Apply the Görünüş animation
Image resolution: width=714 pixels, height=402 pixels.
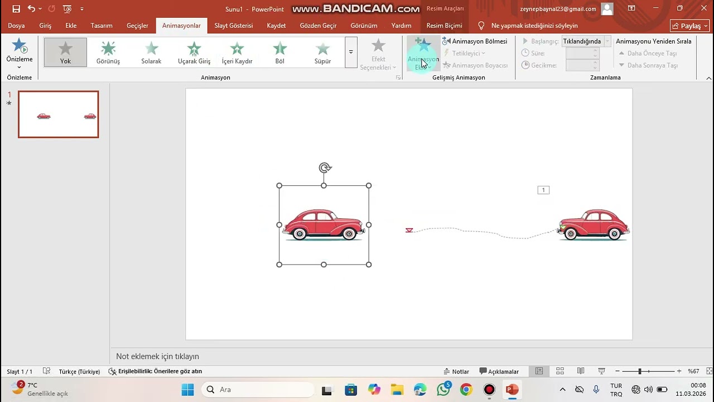[x=108, y=52]
